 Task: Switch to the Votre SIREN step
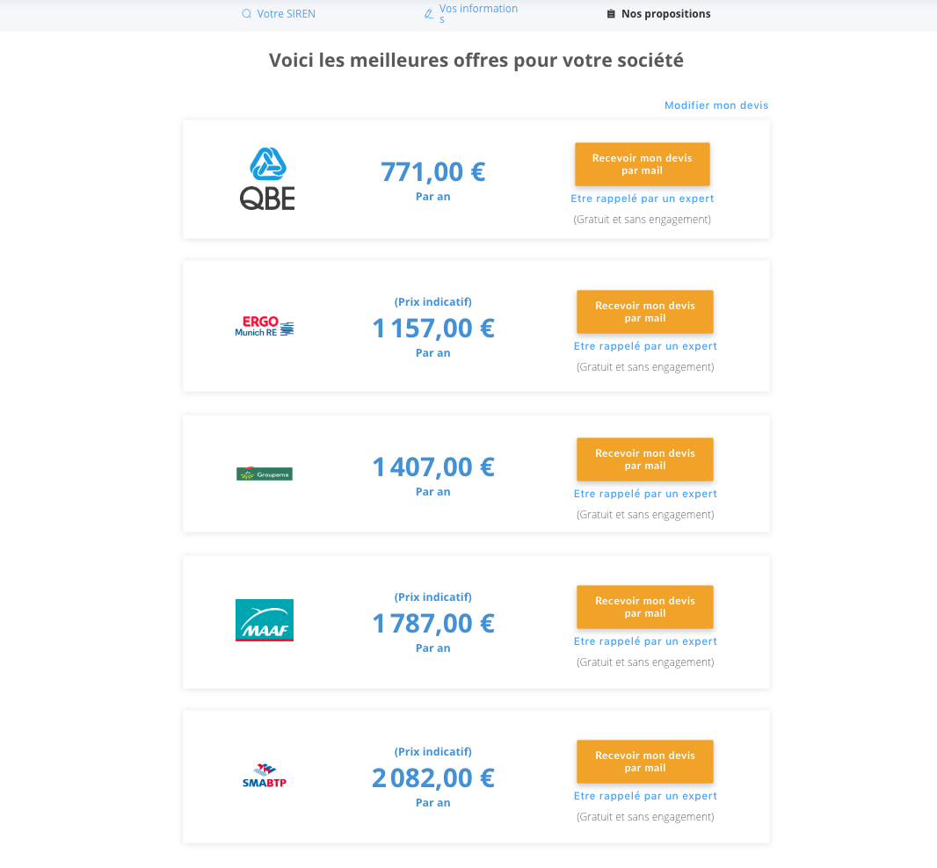[x=287, y=14]
